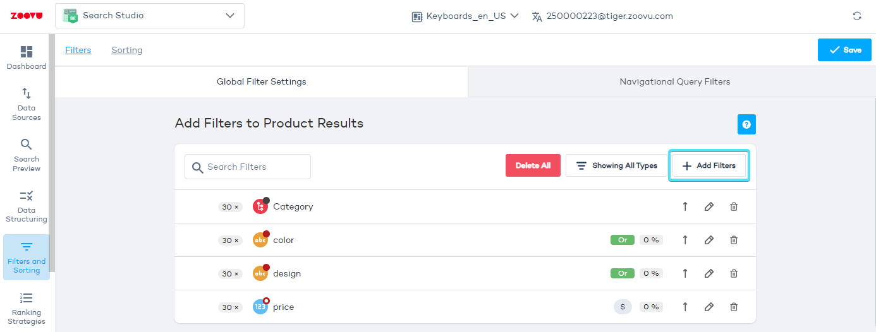876x332 pixels.
Task: Open the Sorting tab link
Action: (127, 50)
